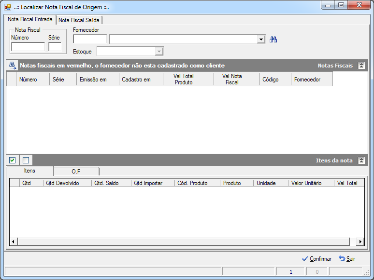The height and width of the screenshot is (280, 374).
Task: Focus the Fornecedor code input field
Action: pyautogui.click(x=90, y=39)
